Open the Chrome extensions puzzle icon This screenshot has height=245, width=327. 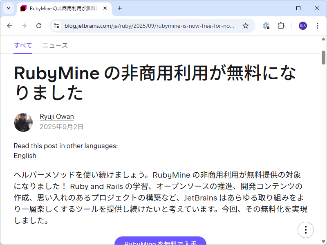tap(281, 25)
